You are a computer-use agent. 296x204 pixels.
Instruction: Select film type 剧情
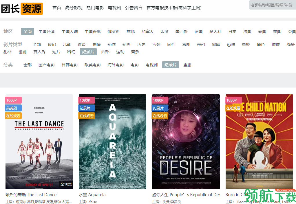[x=96, y=45]
